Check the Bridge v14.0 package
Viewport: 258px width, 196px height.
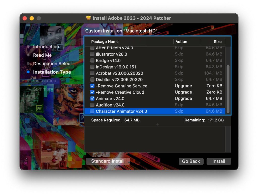coord(92,60)
